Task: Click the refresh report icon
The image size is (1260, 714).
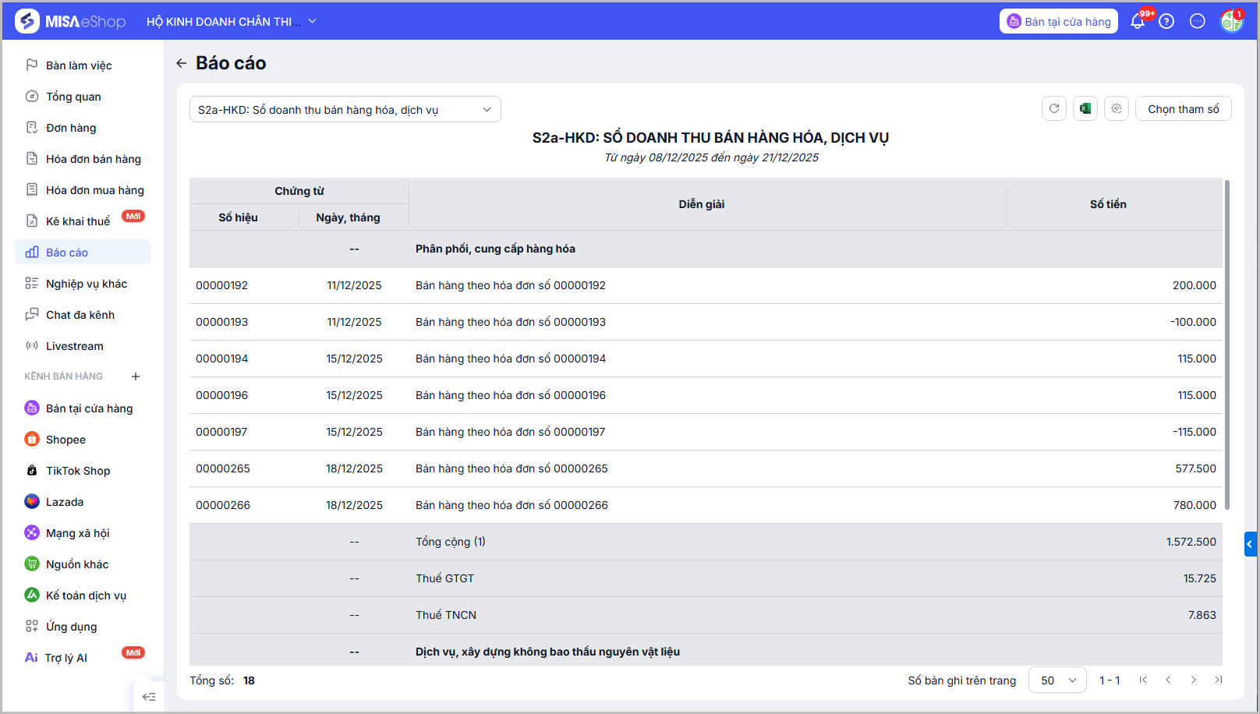Action: pyautogui.click(x=1054, y=109)
